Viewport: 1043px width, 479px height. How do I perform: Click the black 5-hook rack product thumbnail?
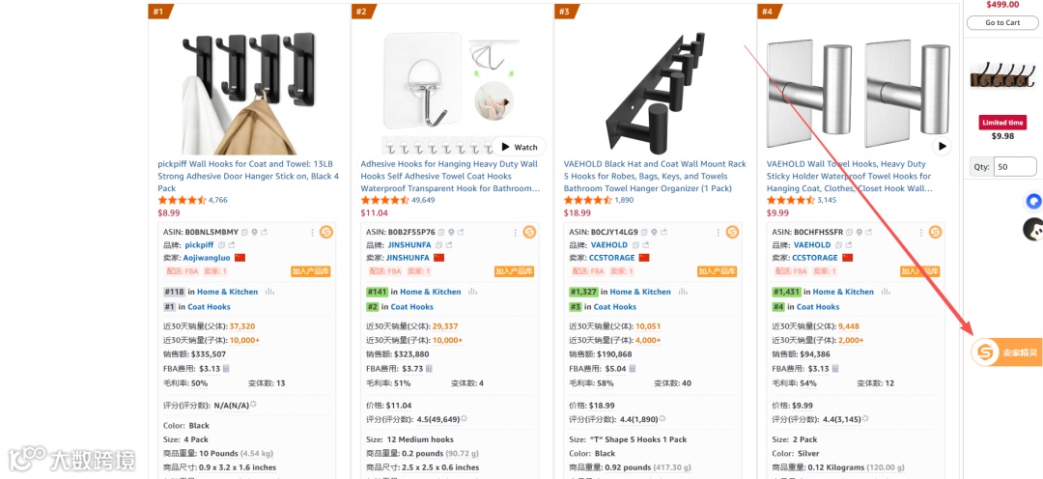click(x=655, y=90)
